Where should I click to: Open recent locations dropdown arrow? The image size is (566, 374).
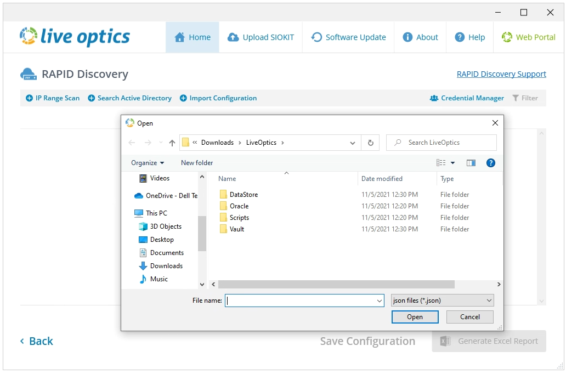point(161,143)
